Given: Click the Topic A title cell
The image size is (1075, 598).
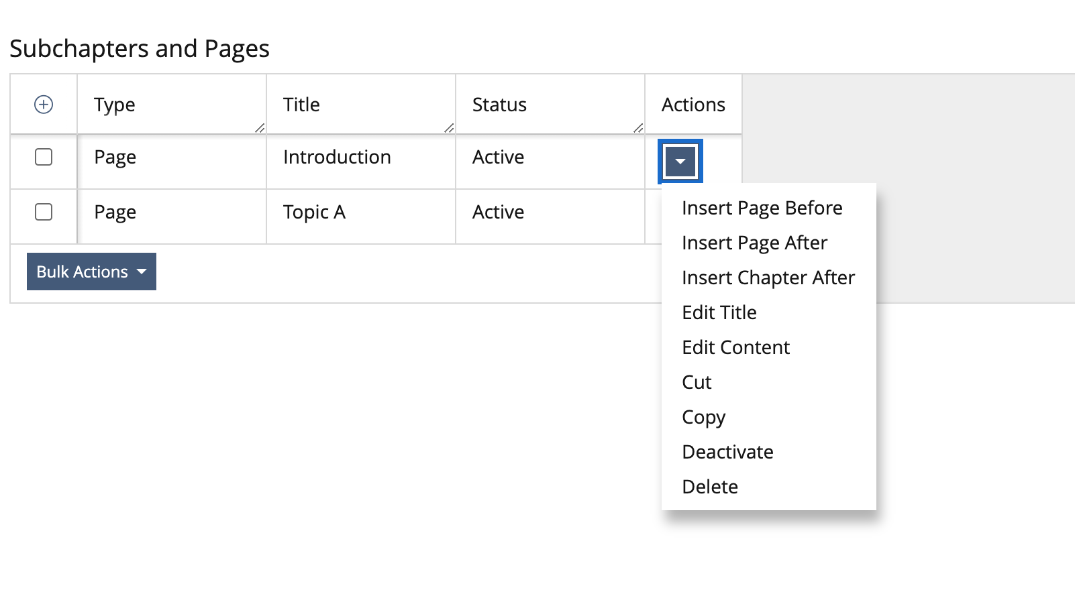Looking at the screenshot, I should coord(314,212).
